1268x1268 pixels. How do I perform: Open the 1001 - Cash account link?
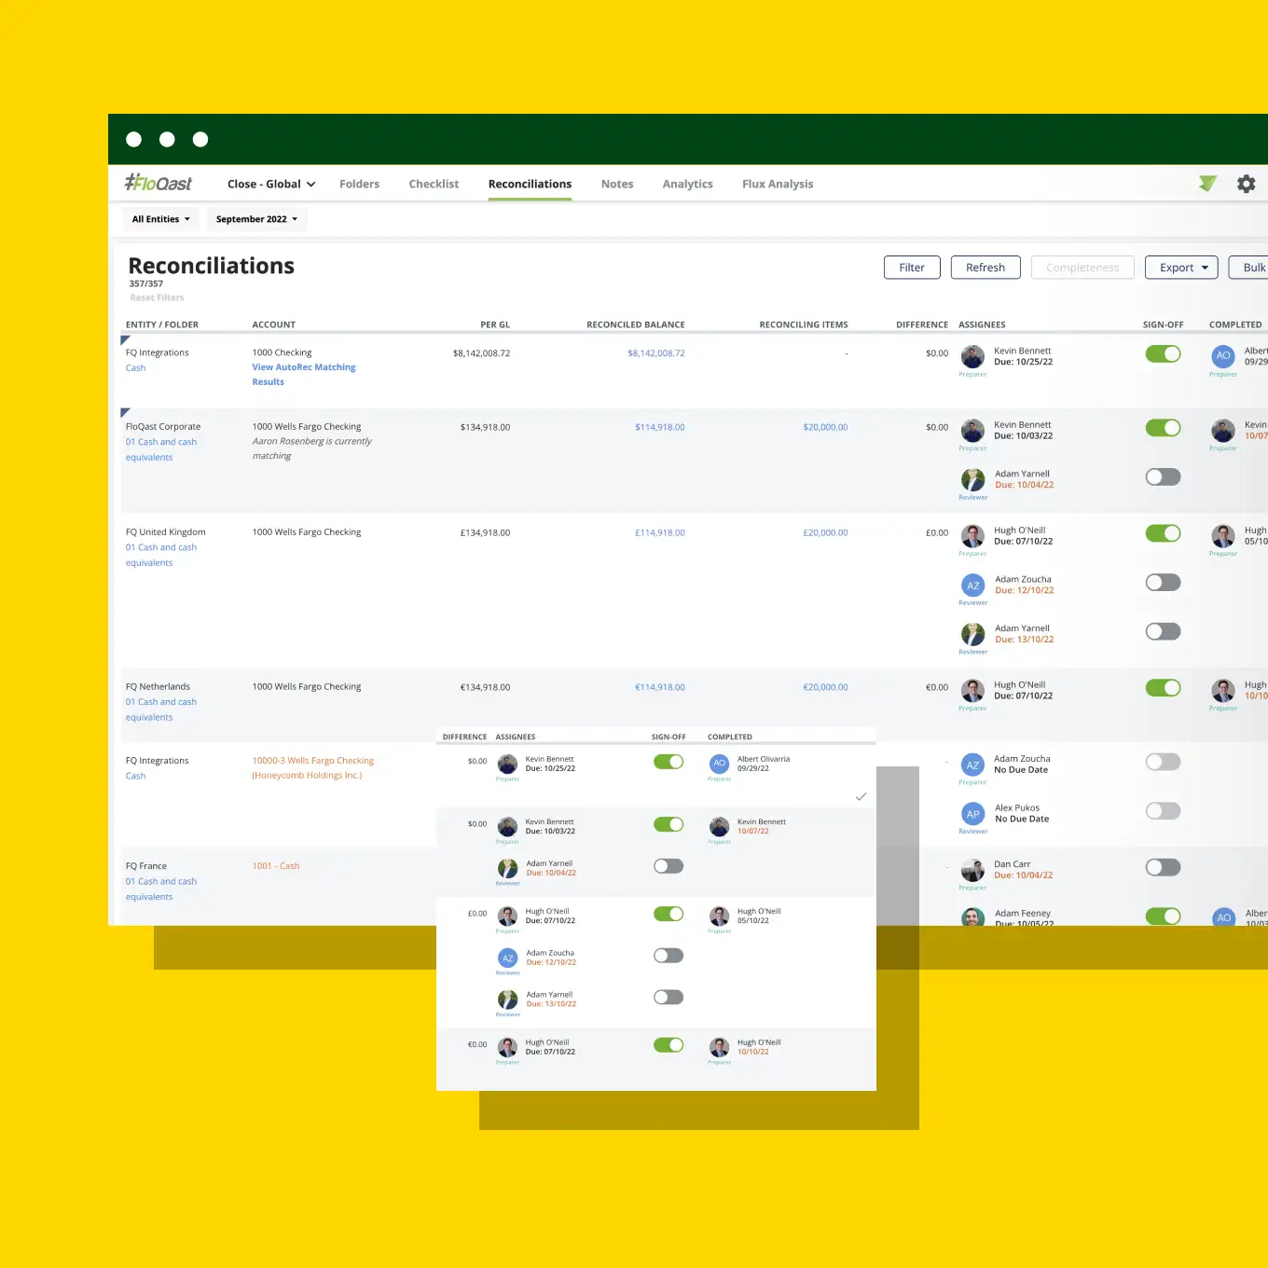point(276,866)
